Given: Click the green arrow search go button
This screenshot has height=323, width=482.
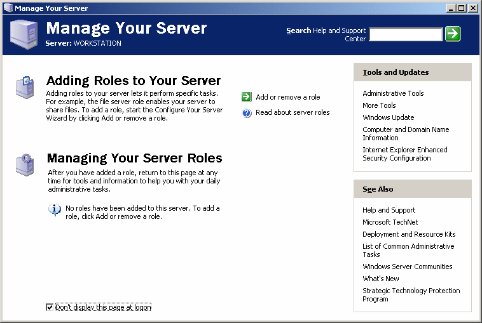Looking at the screenshot, I should click(453, 34).
